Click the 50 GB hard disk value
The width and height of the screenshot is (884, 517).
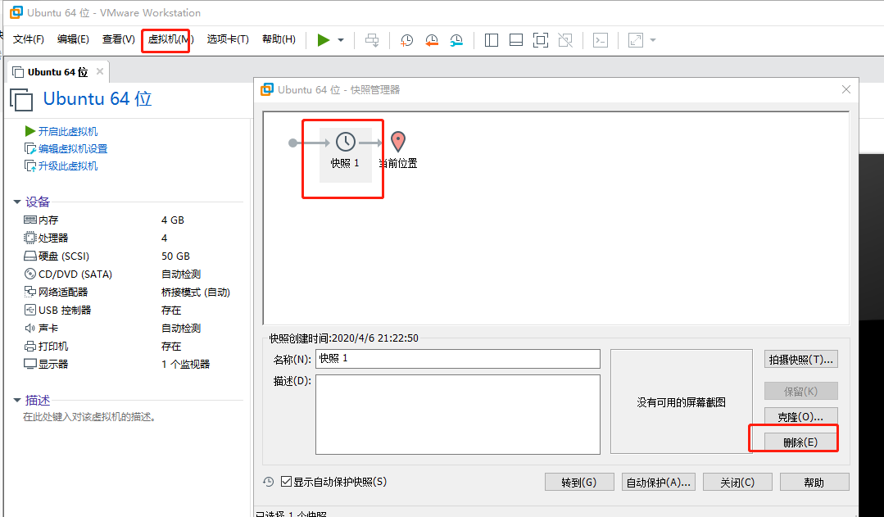click(x=175, y=256)
